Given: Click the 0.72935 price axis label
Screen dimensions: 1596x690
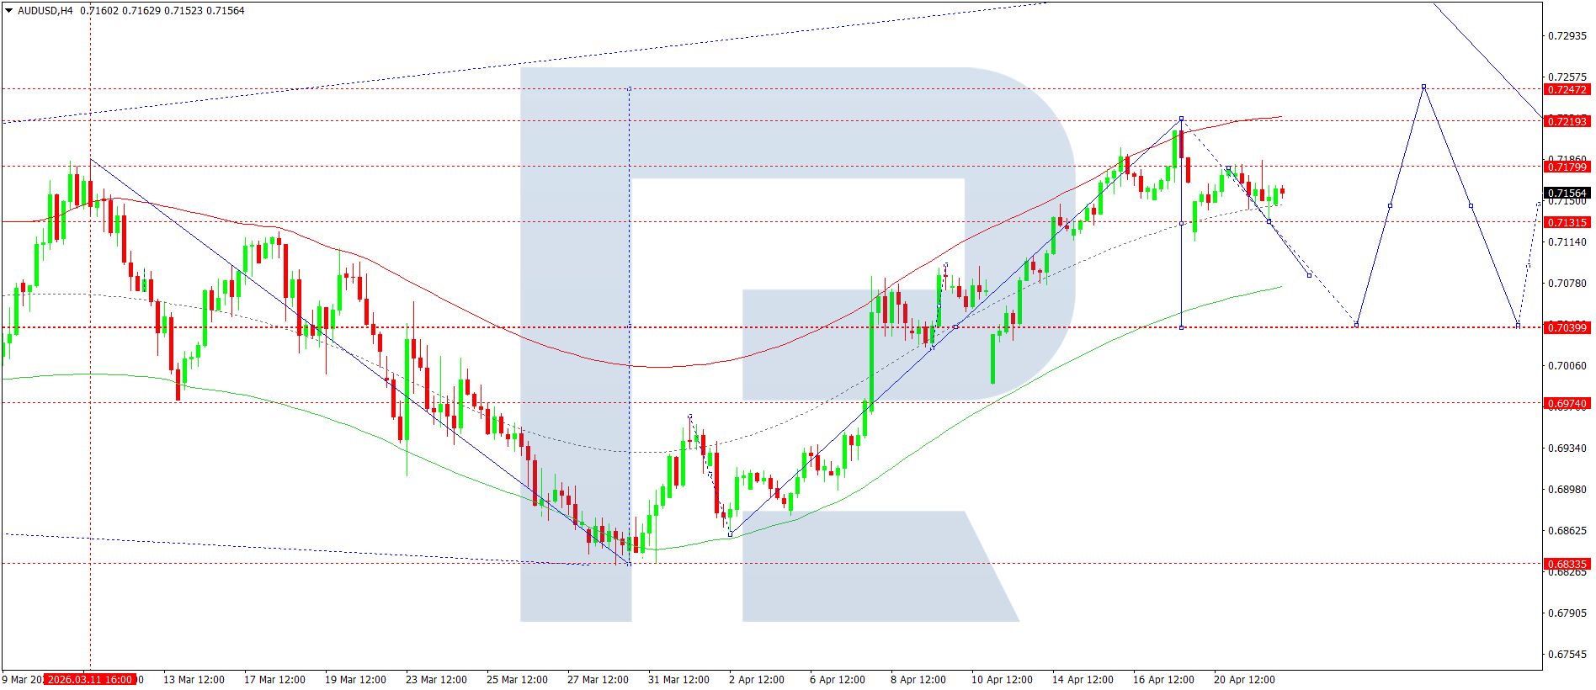Looking at the screenshot, I should (x=1567, y=36).
